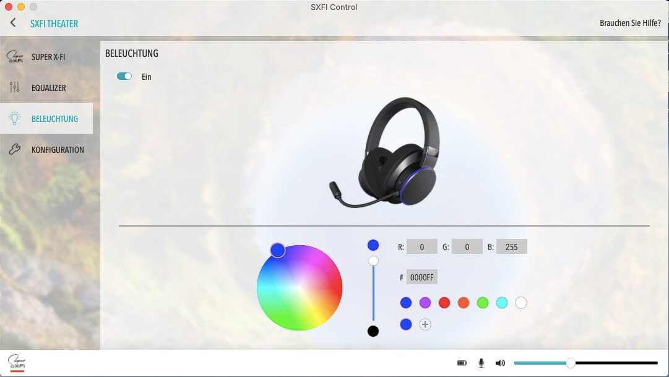Mute the speaker volume icon

coord(500,363)
